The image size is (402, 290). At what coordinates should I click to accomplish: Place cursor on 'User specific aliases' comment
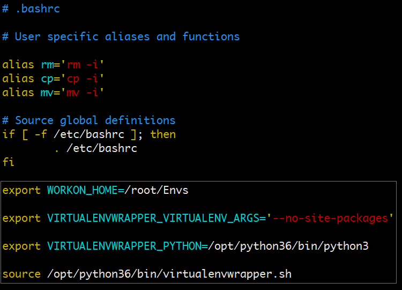82,37
